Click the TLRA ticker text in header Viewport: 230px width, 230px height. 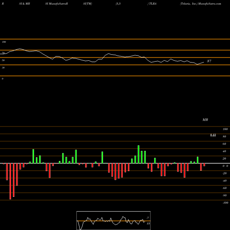(x=153, y=4)
